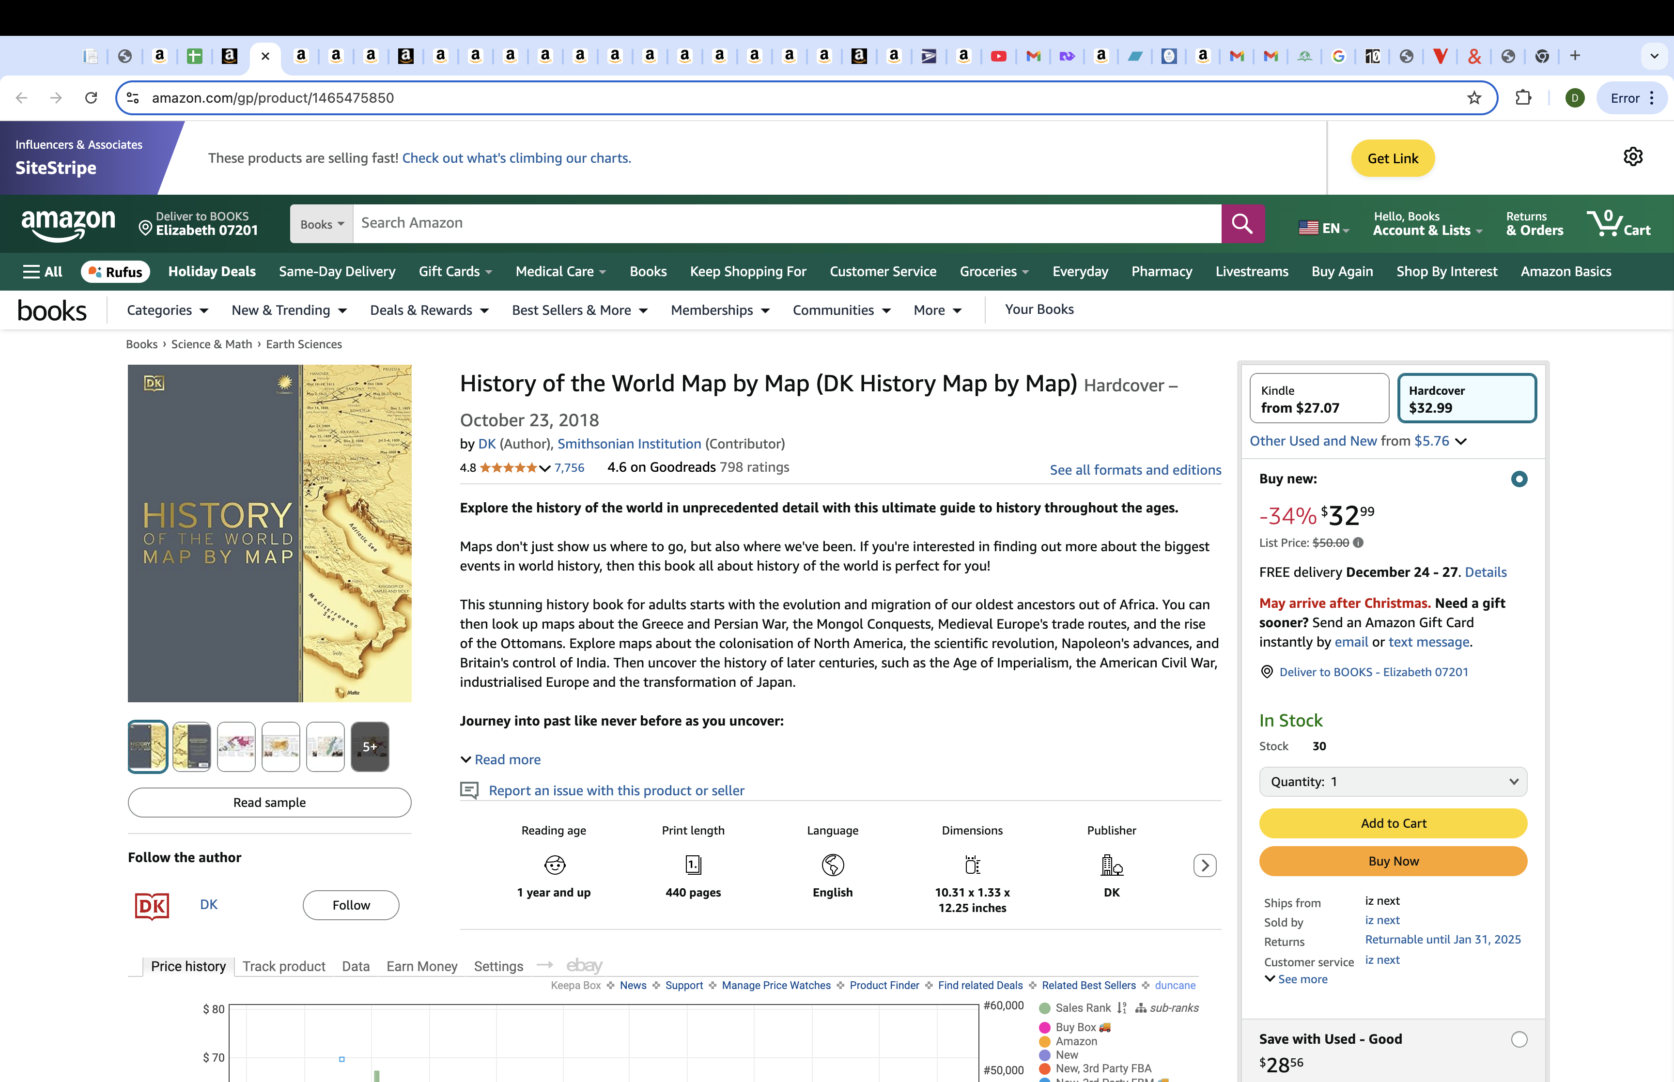The image size is (1674, 1082).
Task: Bookmark page with star icon
Action: tap(1474, 98)
